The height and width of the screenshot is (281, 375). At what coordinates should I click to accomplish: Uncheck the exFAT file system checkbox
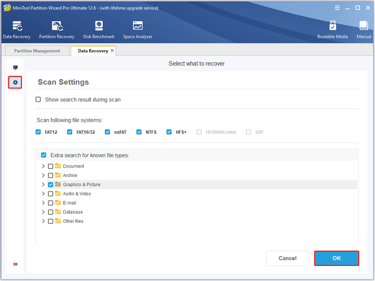(x=107, y=132)
